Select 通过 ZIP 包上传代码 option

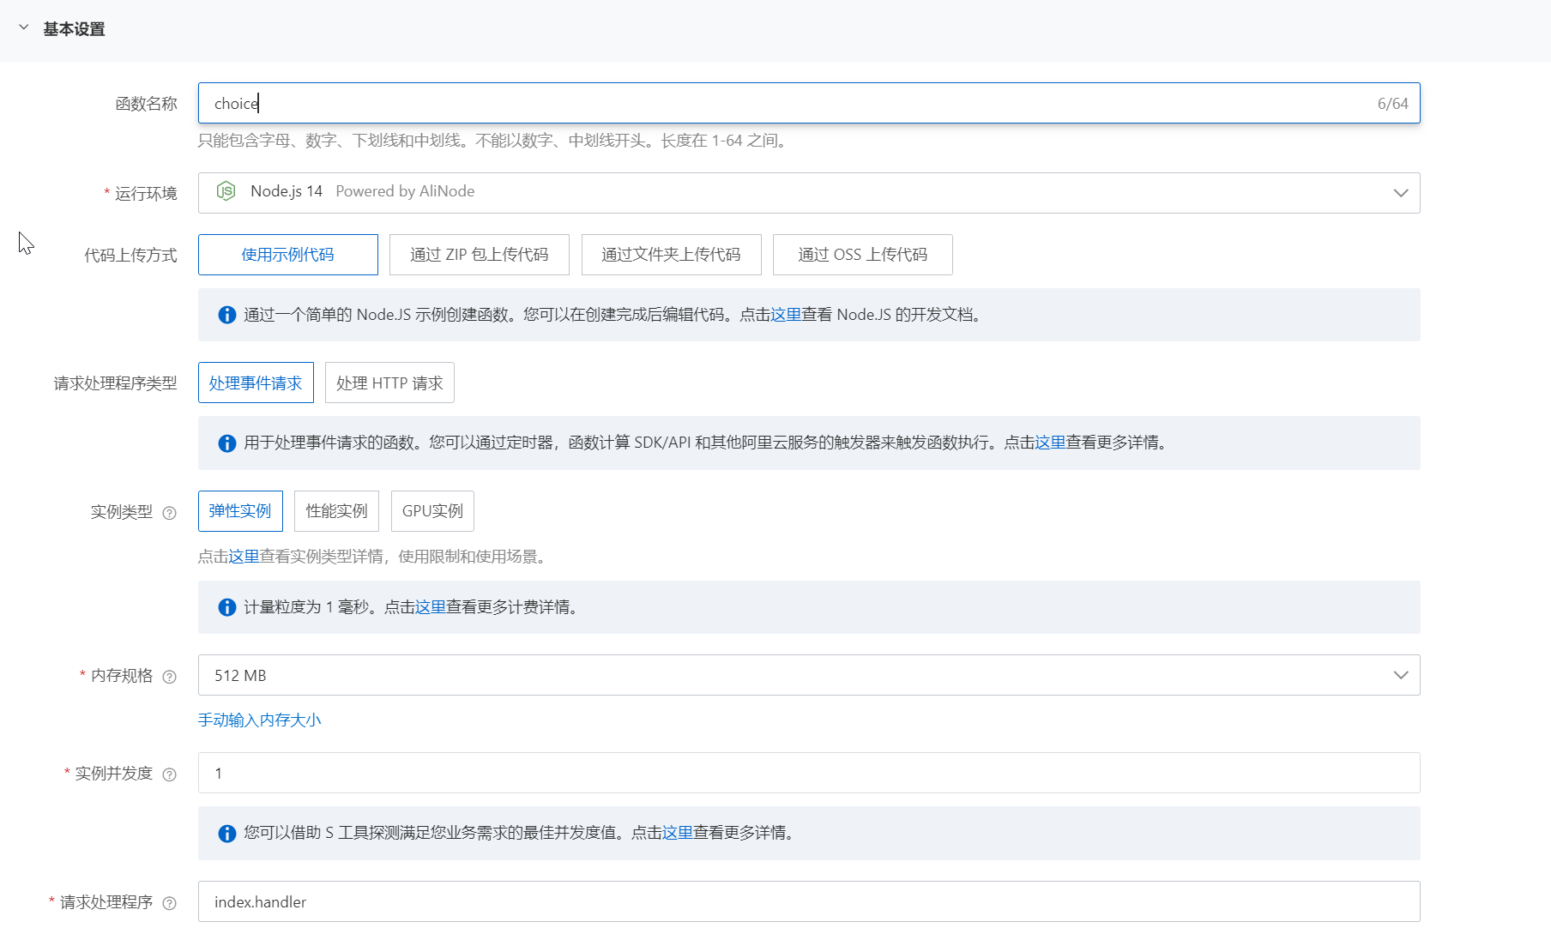pos(479,255)
